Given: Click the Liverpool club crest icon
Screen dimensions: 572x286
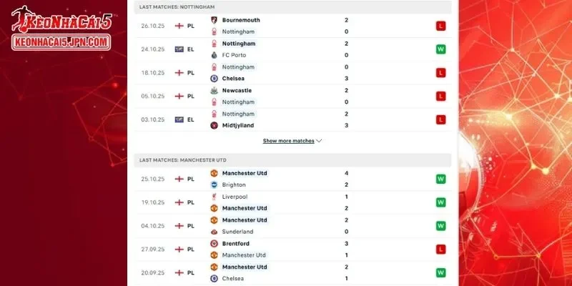Looking at the screenshot, I should [214, 197].
